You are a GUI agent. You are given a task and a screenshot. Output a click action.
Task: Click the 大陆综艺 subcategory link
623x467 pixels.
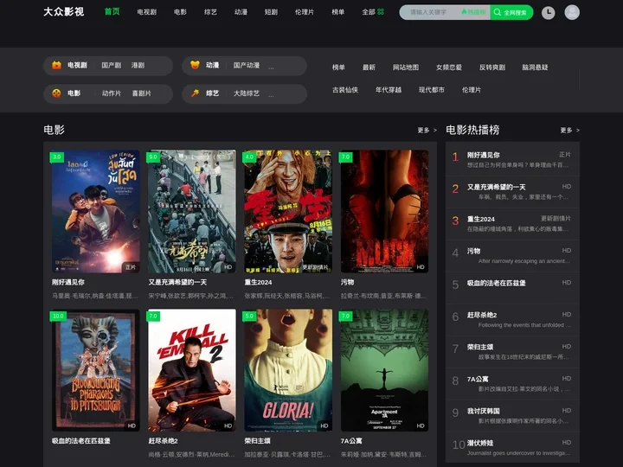[247, 93]
